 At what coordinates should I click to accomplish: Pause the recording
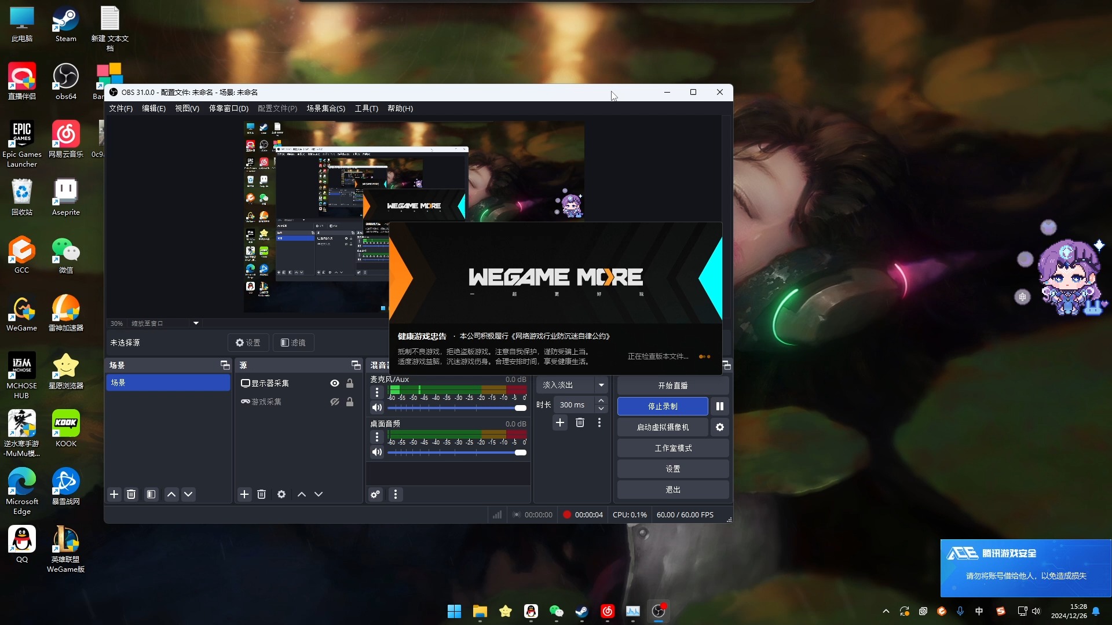720,406
